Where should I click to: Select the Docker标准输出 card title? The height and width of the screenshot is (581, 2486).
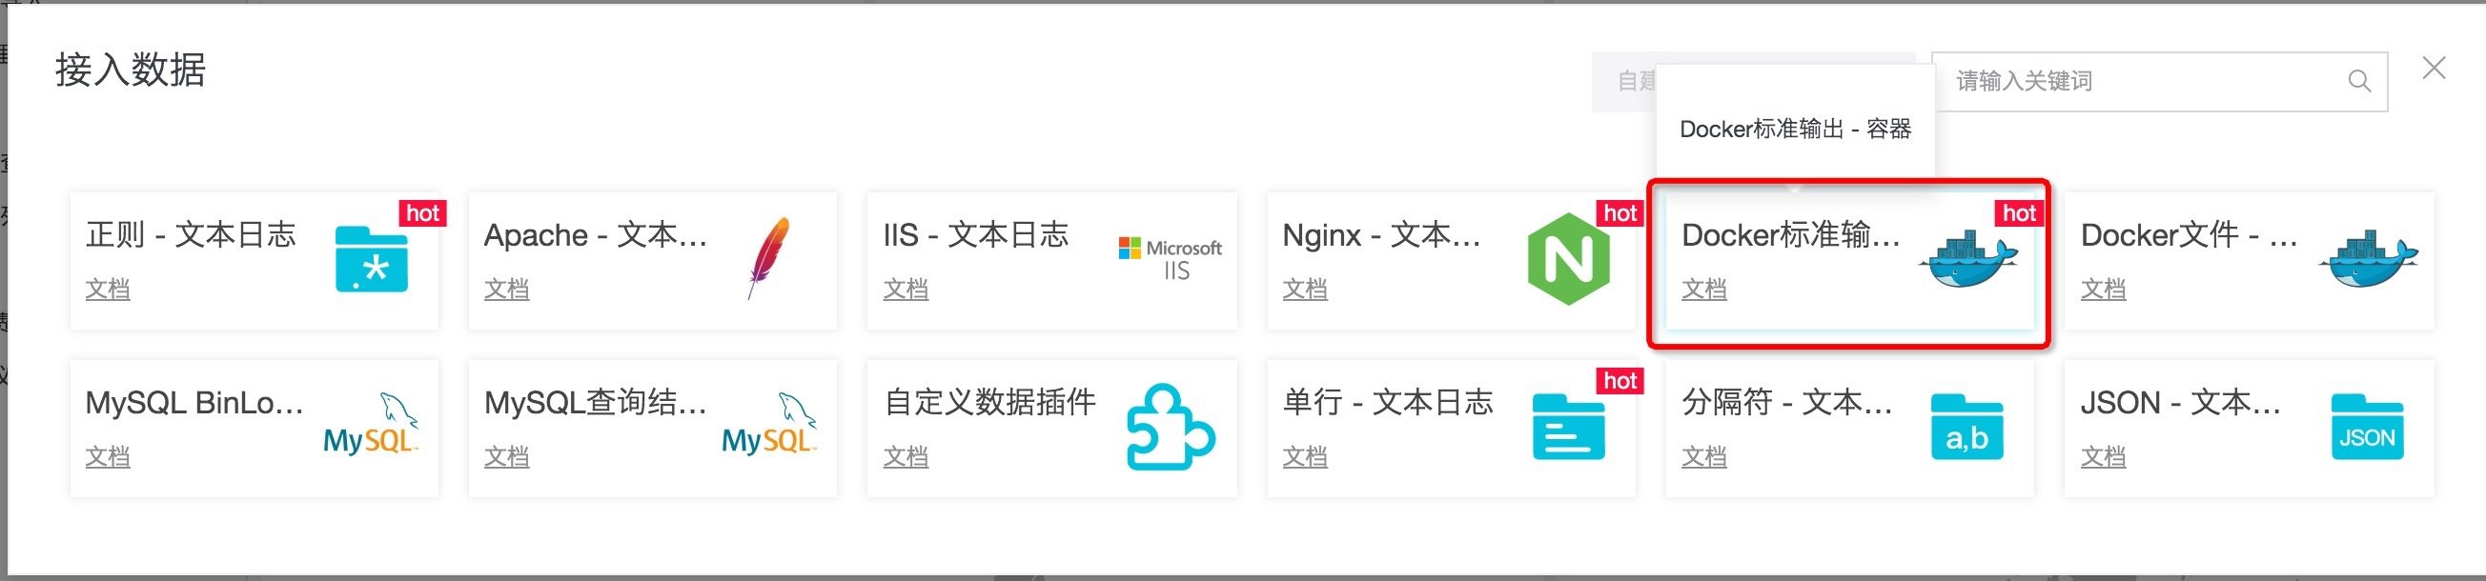pos(1790,235)
